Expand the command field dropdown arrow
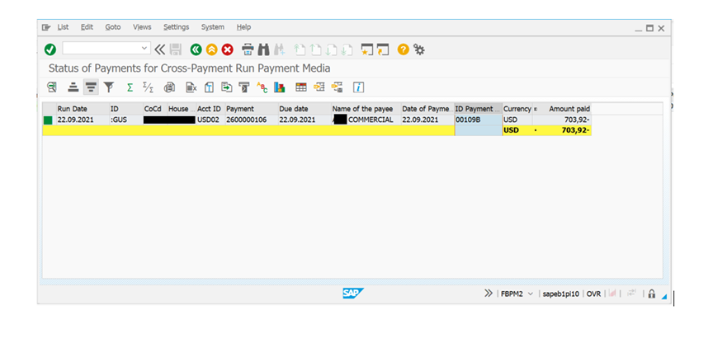This screenshot has width=713, height=343. pos(145,49)
